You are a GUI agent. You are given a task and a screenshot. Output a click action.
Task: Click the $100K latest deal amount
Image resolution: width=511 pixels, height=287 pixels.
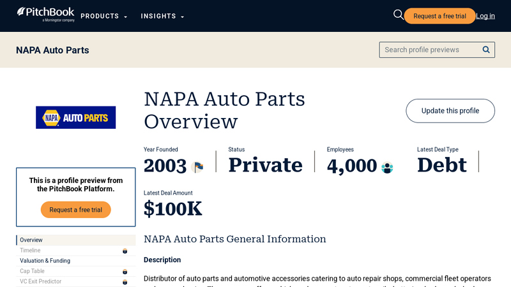coord(172,209)
